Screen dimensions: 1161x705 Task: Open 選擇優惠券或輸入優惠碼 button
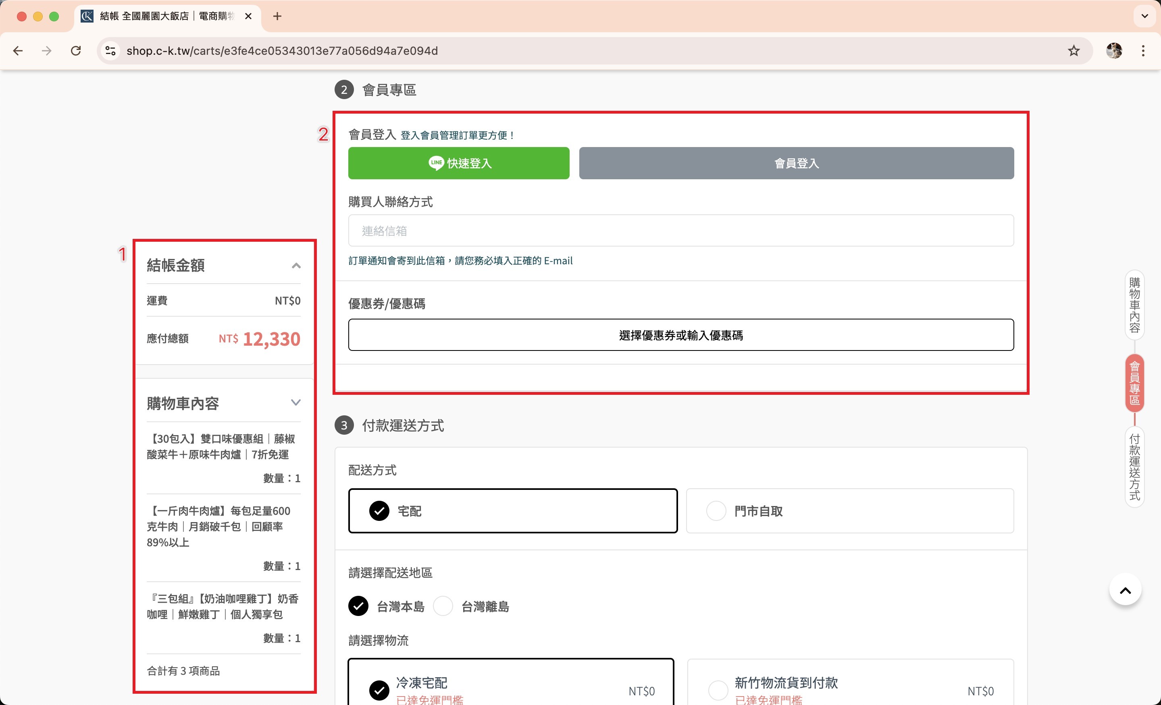[x=681, y=335]
